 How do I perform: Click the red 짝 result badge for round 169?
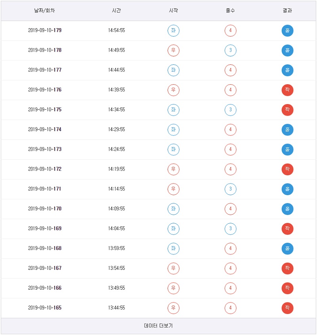tap(287, 228)
